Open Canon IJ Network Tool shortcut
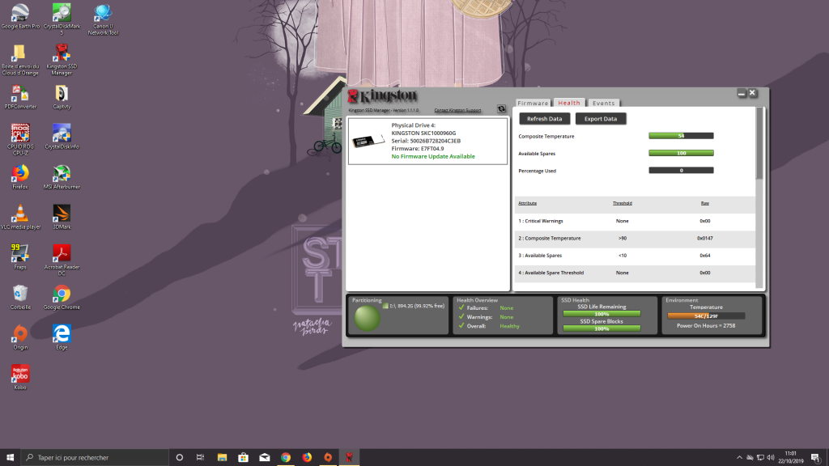 103,19
